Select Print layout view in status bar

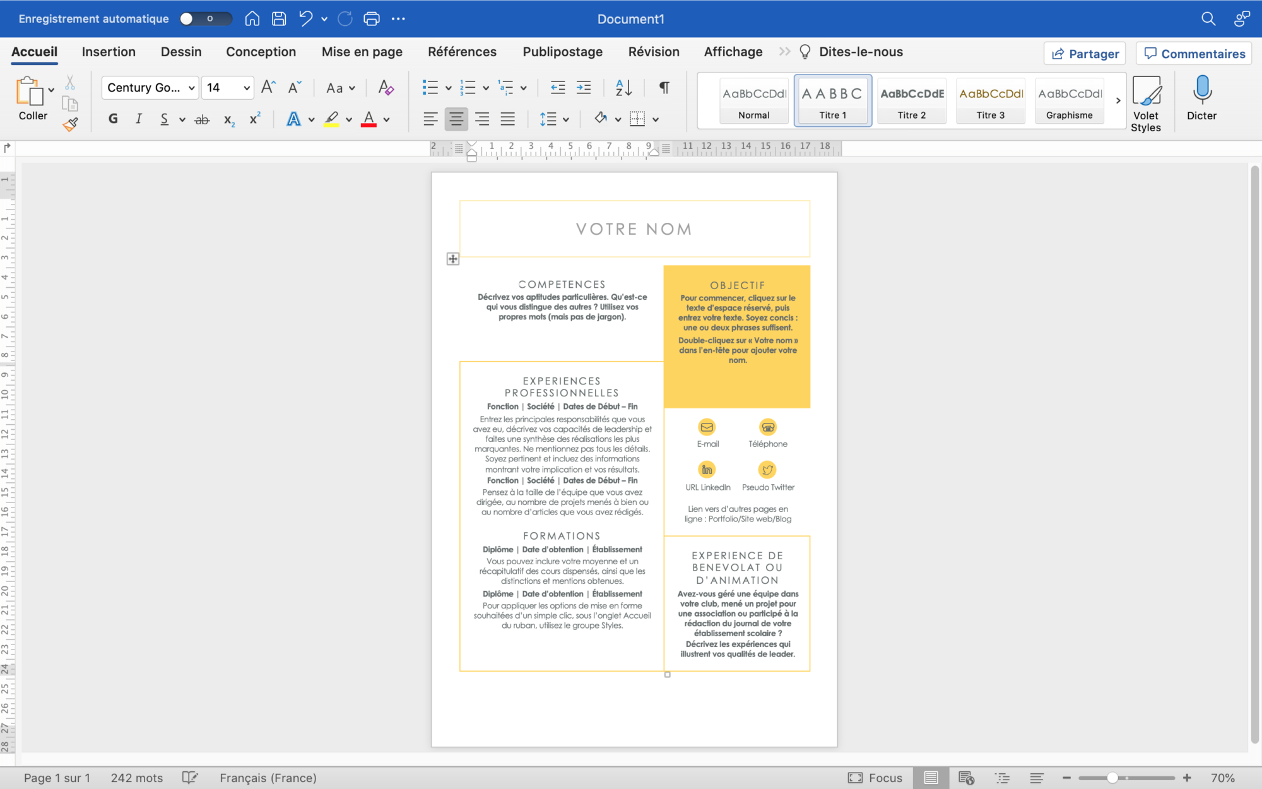coord(931,778)
